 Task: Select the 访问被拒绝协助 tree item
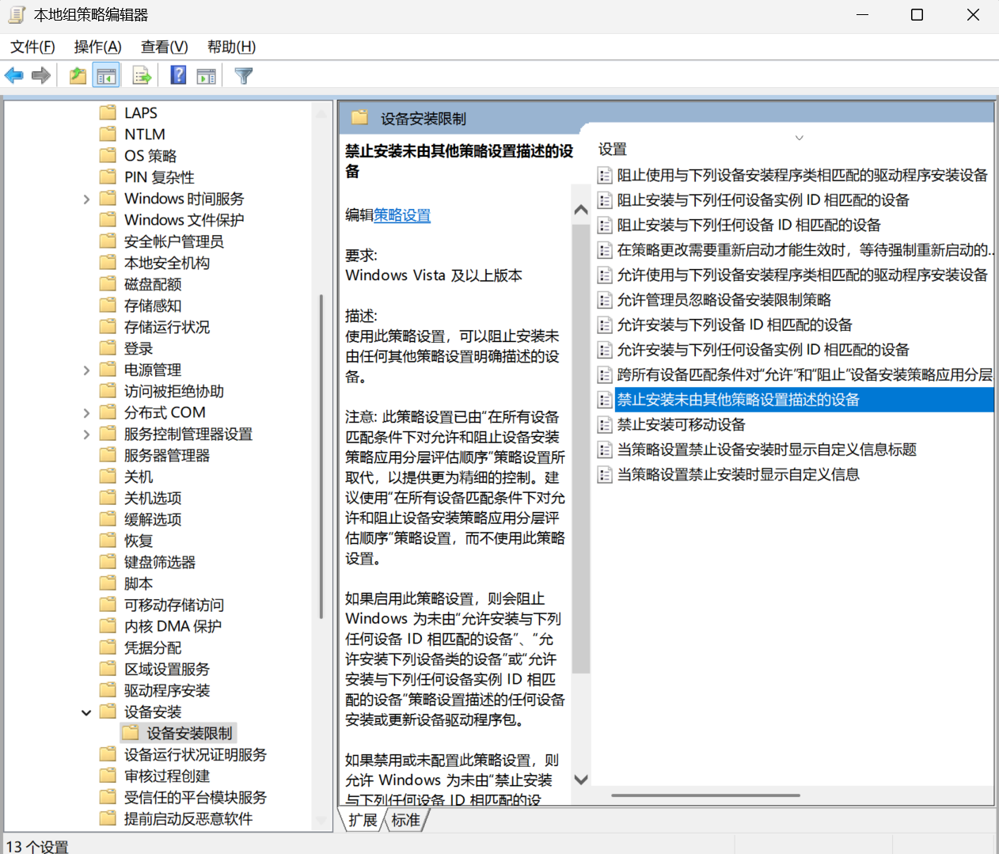pos(174,391)
